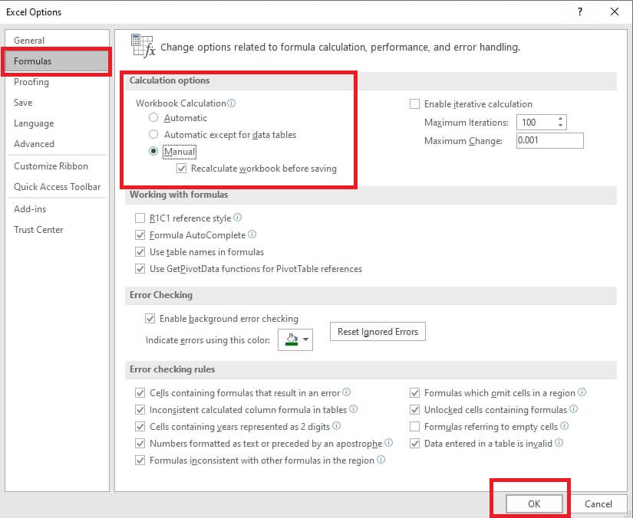This screenshot has height=518, width=633.
Task: Dismiss dialog with the Cancel button
Action: coord(598,504)
